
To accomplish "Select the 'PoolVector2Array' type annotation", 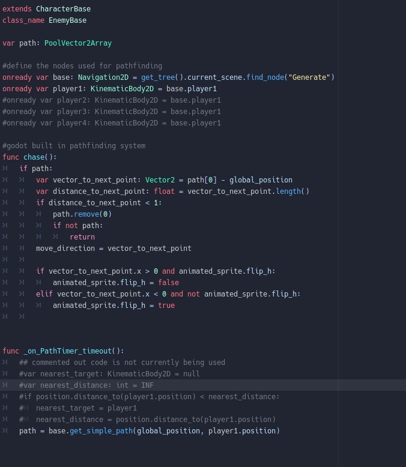I will pyautogui.click(x=78, y=43).
